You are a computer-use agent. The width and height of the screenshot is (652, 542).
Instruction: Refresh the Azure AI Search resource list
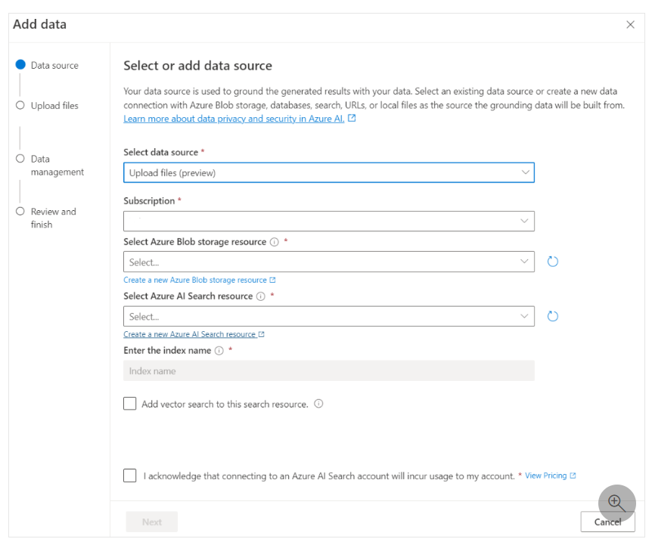tap(552, 316)
